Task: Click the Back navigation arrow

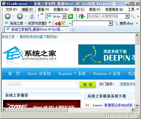Action: pyautogui.click(x=8, y=16)
